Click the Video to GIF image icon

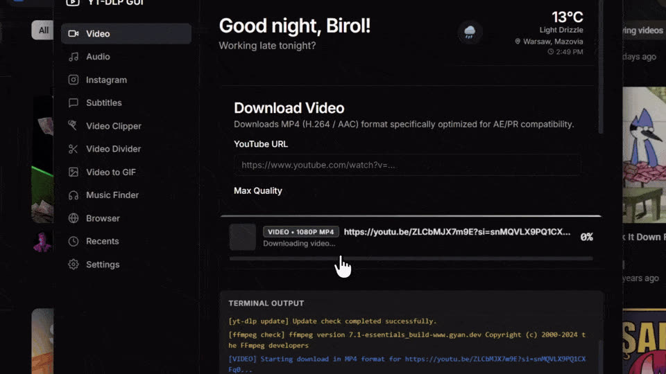tap(74, 172)
